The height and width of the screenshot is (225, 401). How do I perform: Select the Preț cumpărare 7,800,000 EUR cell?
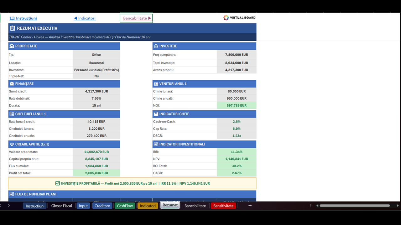pos(237,55)
